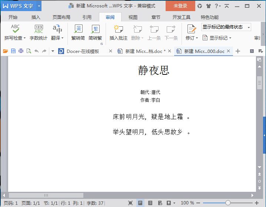This screenshot has height=207, width=266.
Task: Switch to the 页面布局 ribbon tab
Action: point(61,17)
